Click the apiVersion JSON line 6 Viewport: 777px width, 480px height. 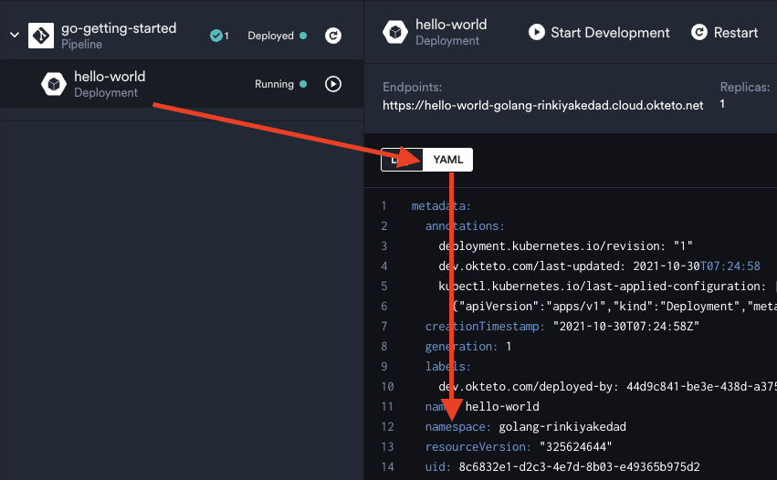614,306
